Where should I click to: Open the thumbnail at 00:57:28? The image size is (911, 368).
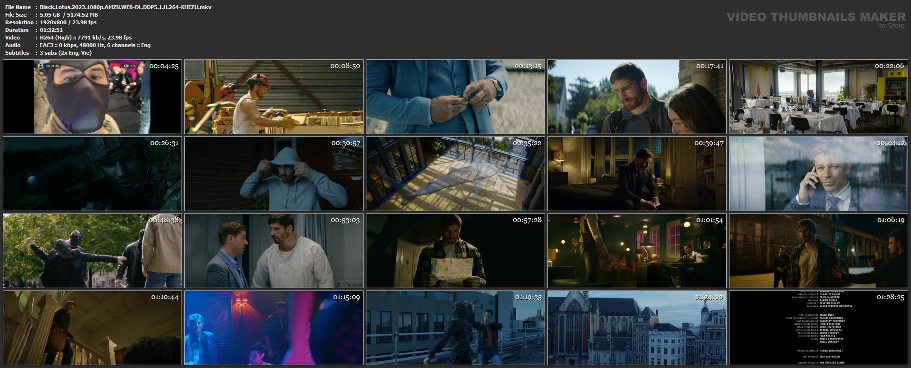pyautogui.click(x=455, y=251)
